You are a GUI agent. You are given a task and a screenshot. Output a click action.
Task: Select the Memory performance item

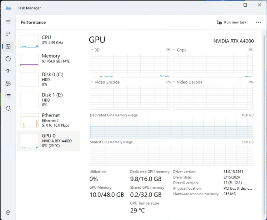click(x=49, y=60)
